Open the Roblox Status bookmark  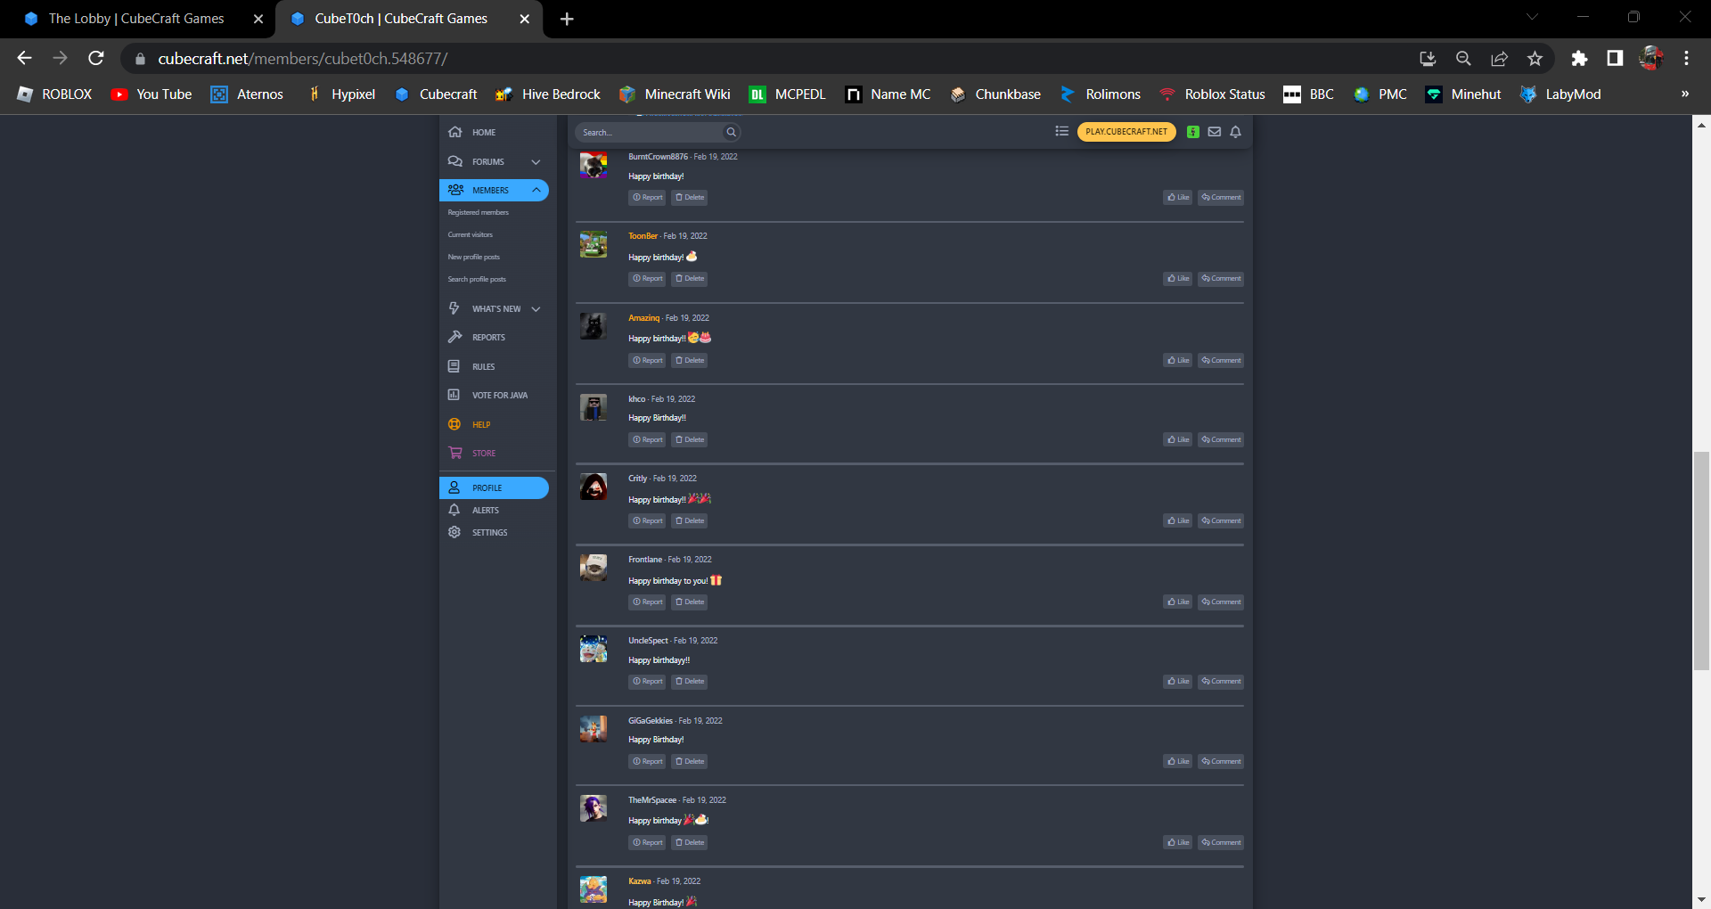point(1212,94)
